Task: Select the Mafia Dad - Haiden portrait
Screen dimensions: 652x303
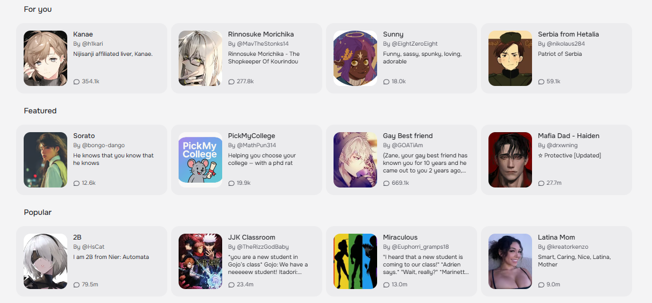Action: (x=510, y=160)
